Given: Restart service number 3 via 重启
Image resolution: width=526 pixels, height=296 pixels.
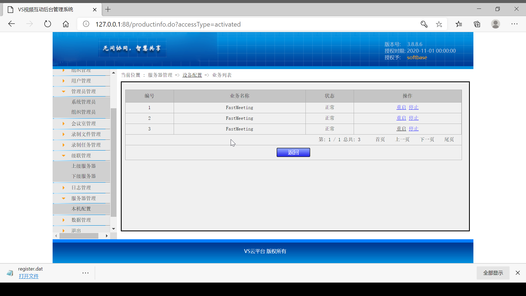Looking at the screenshot, I should coord(401,129).
